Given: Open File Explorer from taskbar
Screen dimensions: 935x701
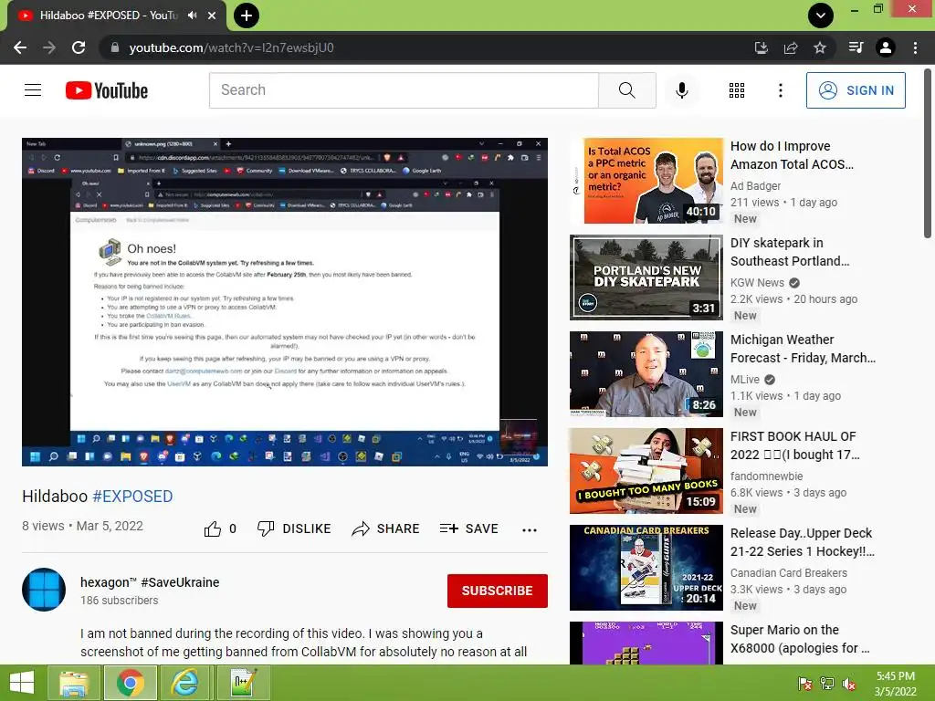Looking at the screenshot, I should 74,683.
